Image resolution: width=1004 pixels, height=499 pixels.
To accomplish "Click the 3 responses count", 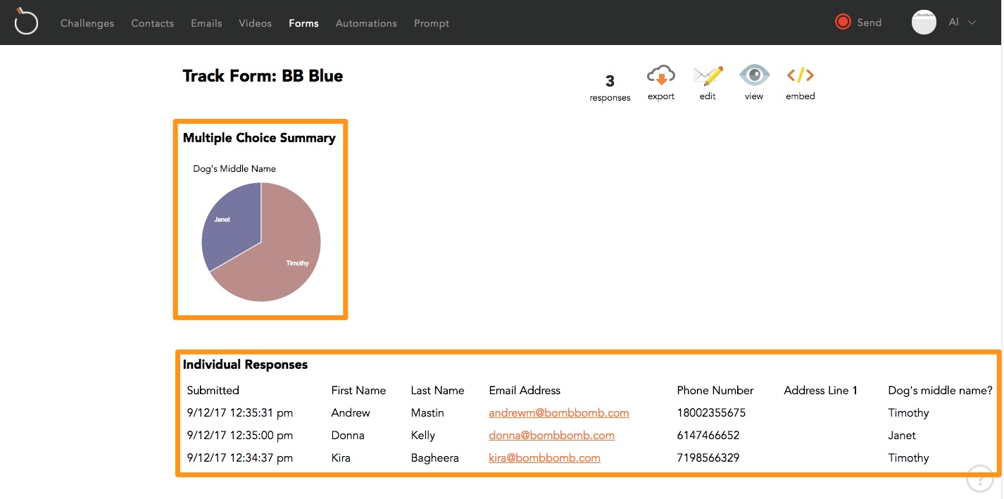I will coord(610,88).
